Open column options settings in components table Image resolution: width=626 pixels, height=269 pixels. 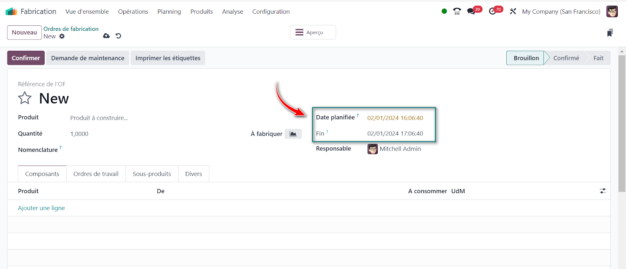click(603, 191)
